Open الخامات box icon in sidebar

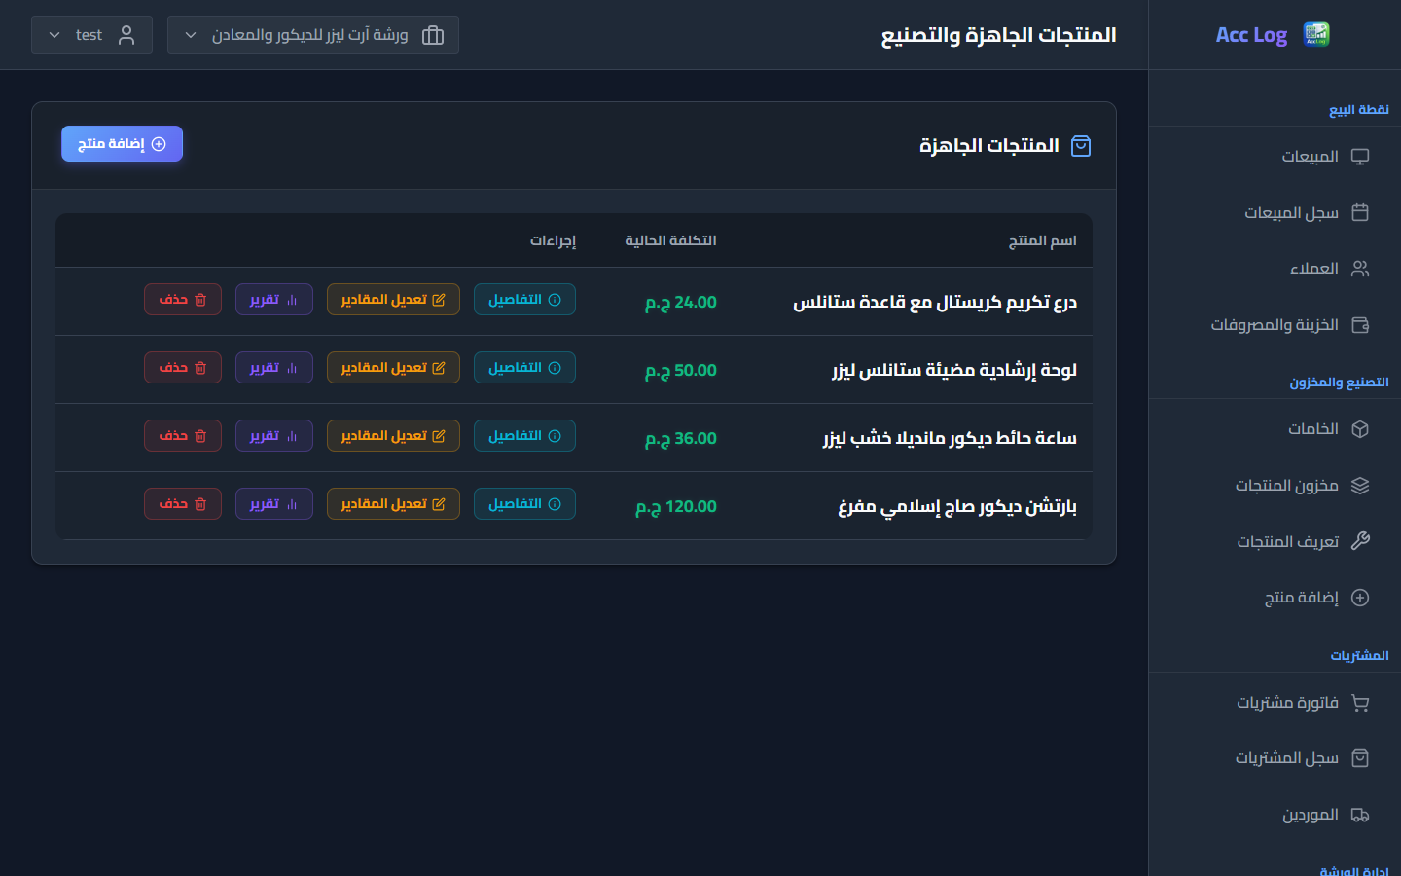(1360, 429)
